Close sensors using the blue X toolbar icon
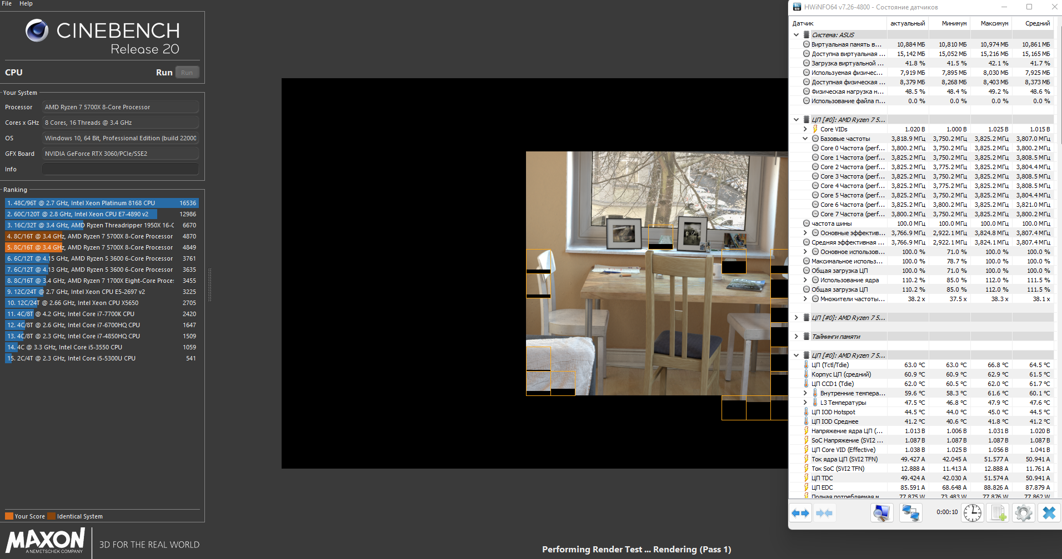This screenshot has height=559, width=1062. tap(1049, 513)
